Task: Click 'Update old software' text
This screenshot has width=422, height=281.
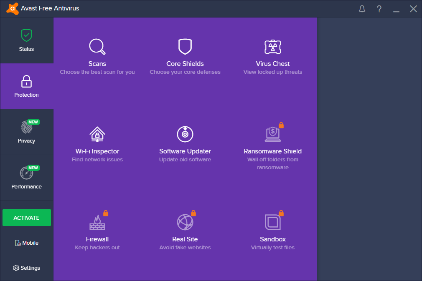Action: [185, 160]
